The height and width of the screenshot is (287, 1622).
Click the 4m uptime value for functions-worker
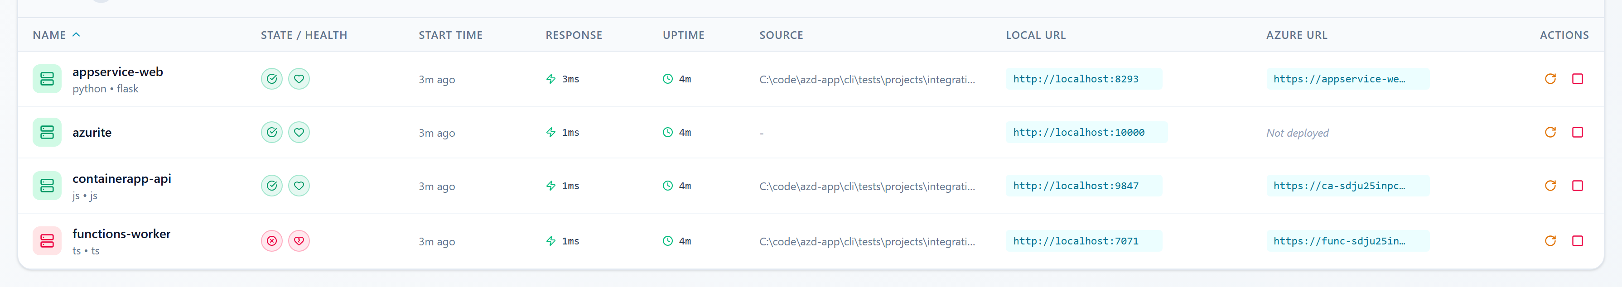pyautogui.click(x=685, y=241)
